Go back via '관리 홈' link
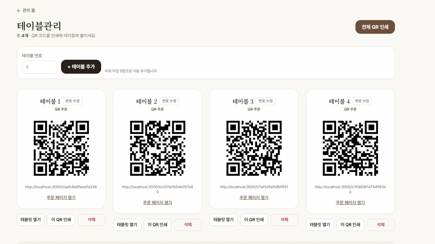435x244 pixels. click(x=26, y=11)
